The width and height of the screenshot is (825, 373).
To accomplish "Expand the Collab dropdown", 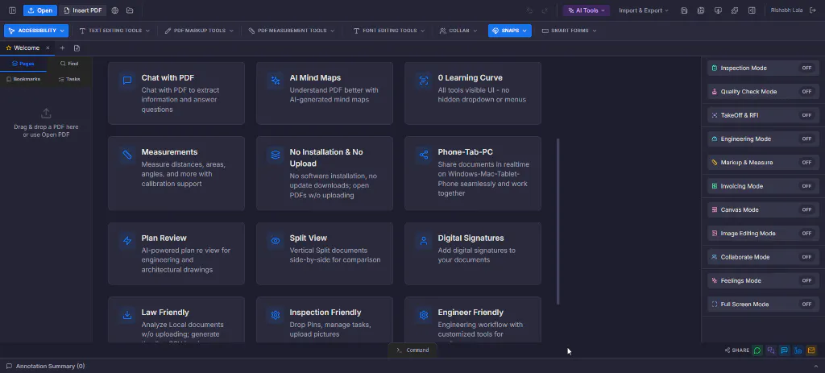I will click(x=458, y=31).
